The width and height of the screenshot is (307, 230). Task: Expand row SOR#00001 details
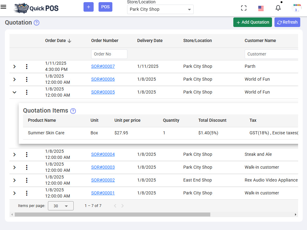(14, 193)
